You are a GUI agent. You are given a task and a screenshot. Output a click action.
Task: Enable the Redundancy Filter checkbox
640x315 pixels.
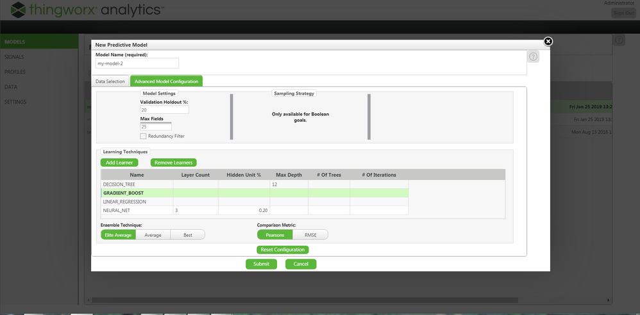click(x=144, y=136)
